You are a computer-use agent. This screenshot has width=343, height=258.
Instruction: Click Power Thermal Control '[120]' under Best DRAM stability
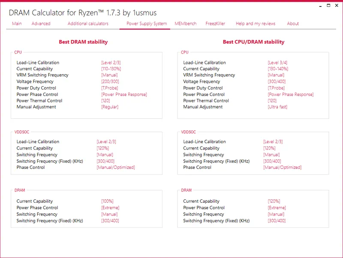tap(105, 101)
